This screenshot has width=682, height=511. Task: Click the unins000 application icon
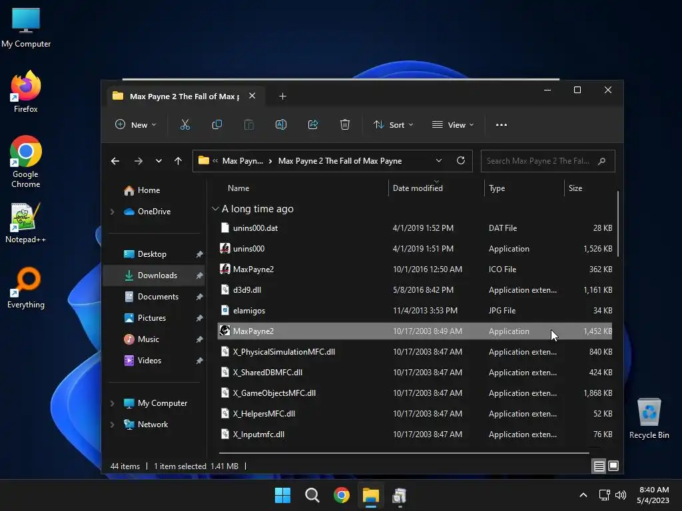pyautogui.click(x=224, y=248)
